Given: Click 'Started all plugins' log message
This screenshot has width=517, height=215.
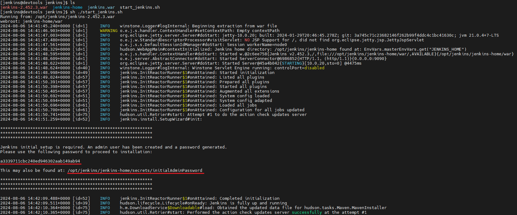Looking at the screenshot, I should coord(243,86).
